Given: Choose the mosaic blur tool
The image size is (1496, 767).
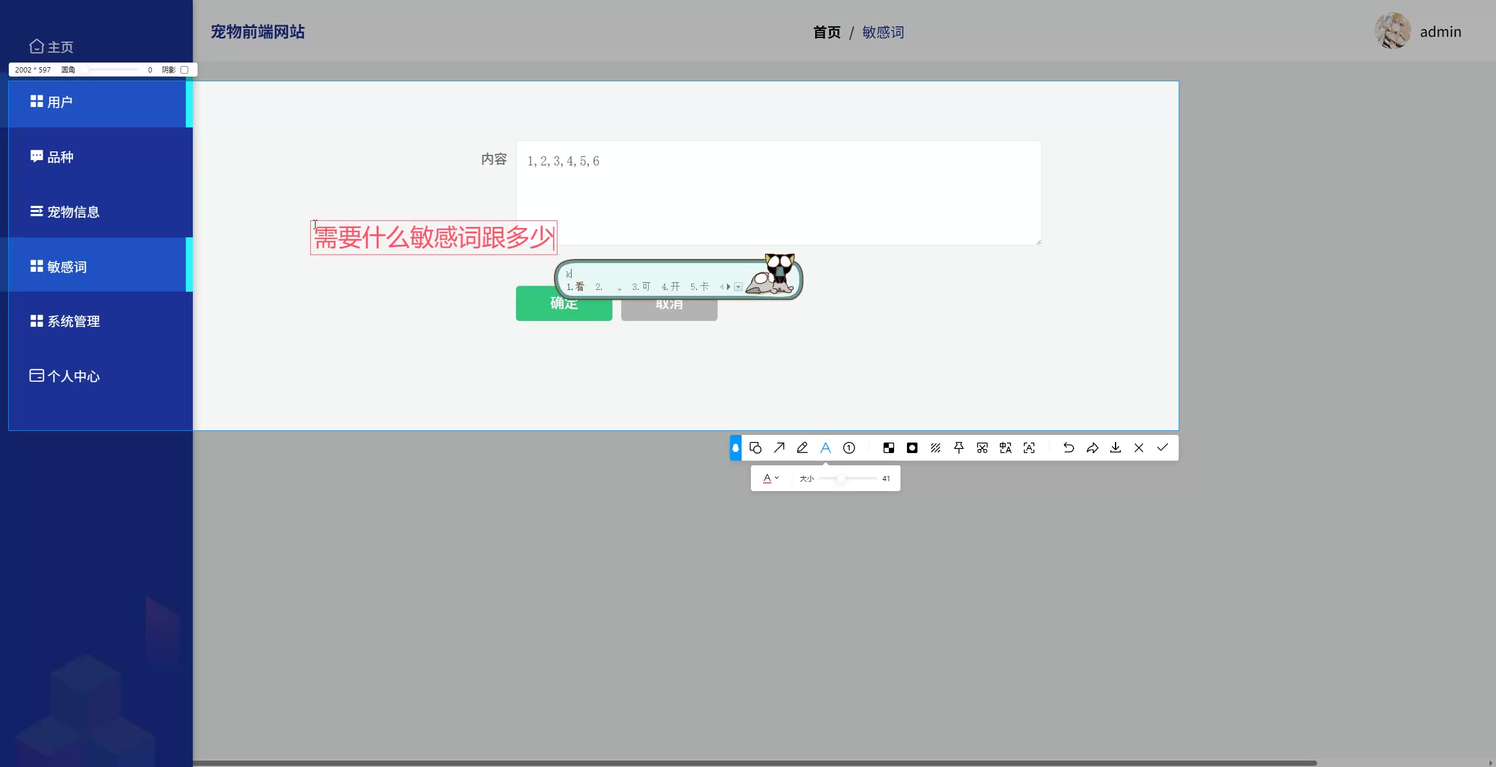Looking at the screenshot, I should pyautogui.click(x=888, y=448).
